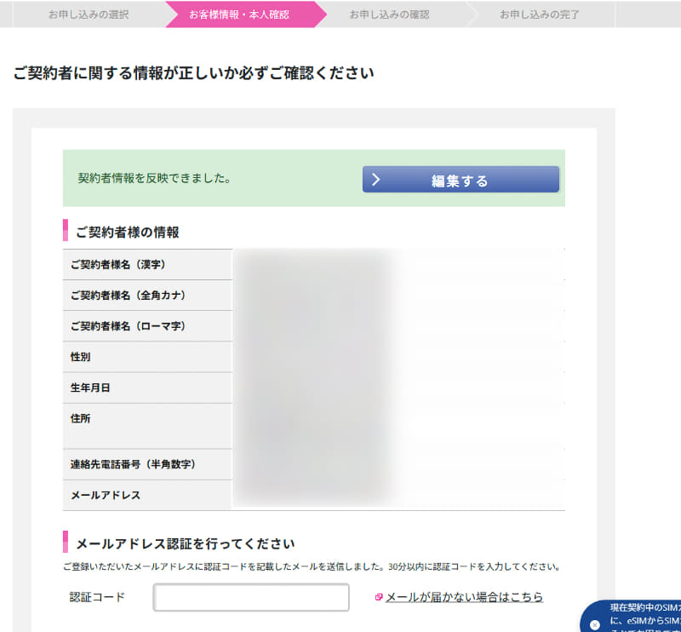Click the external-link icon beside メールが届かない場合はこちら
681x632 pixels.
click(379, 596)
